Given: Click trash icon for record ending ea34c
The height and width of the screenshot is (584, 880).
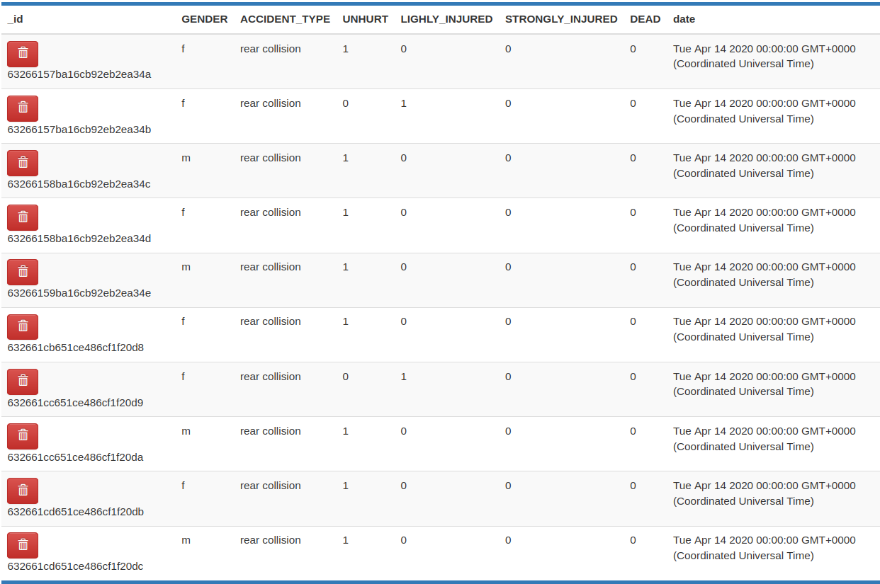Looking at the screenshot, I should 23,163.
